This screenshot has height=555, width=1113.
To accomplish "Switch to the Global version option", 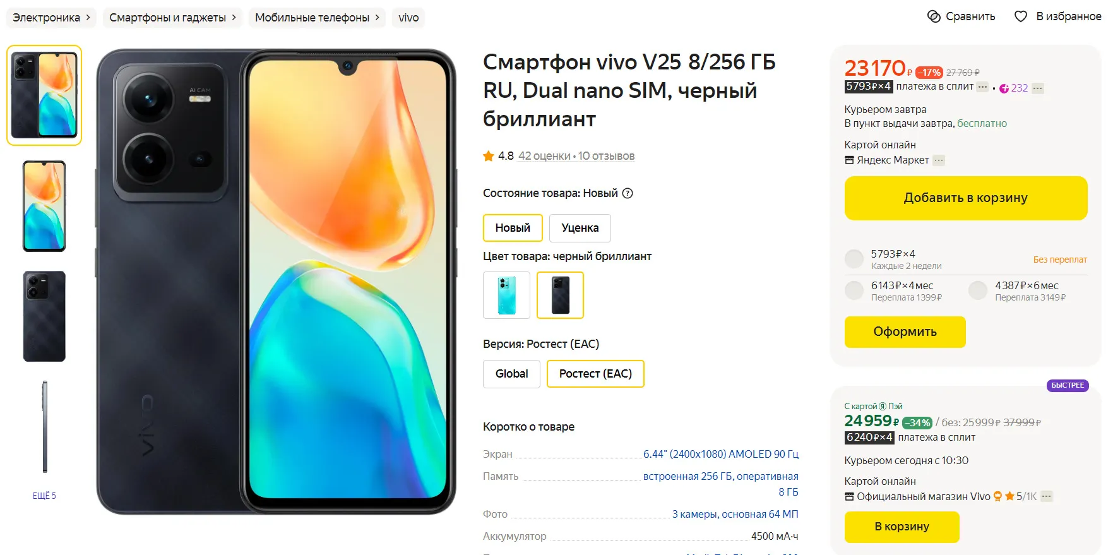I will coord(511,374).
